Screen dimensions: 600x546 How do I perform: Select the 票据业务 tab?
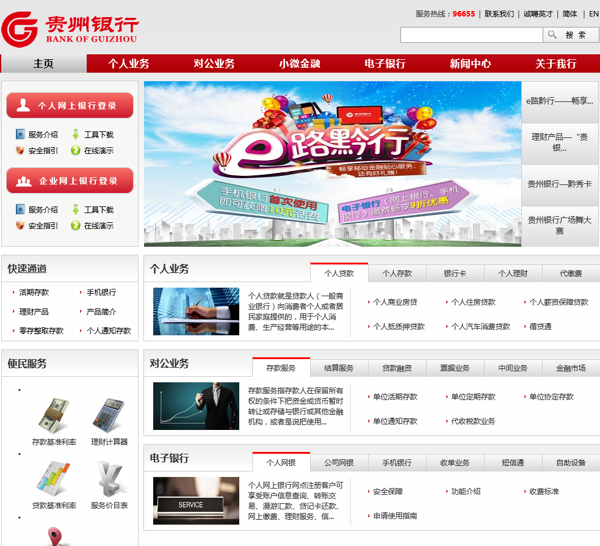click(x=455, y=368)
